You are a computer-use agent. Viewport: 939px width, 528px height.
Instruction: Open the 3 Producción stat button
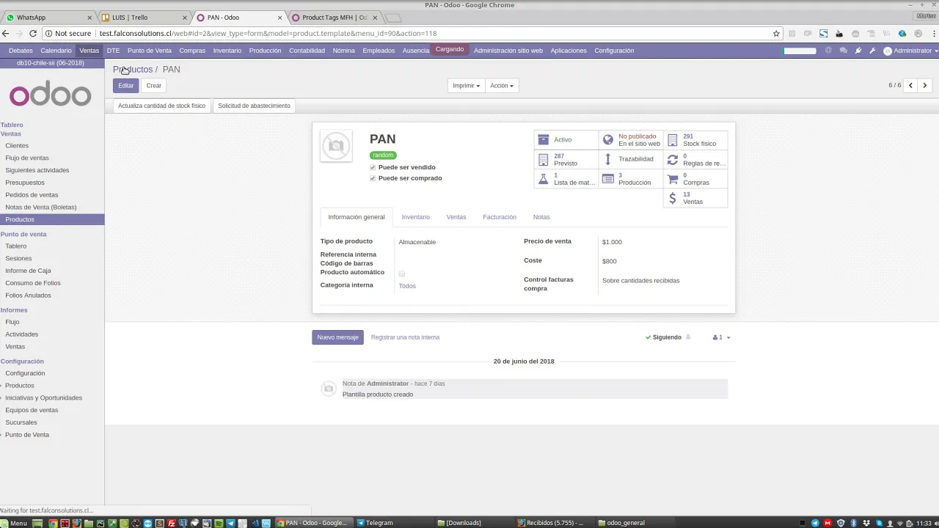point(631,179)
